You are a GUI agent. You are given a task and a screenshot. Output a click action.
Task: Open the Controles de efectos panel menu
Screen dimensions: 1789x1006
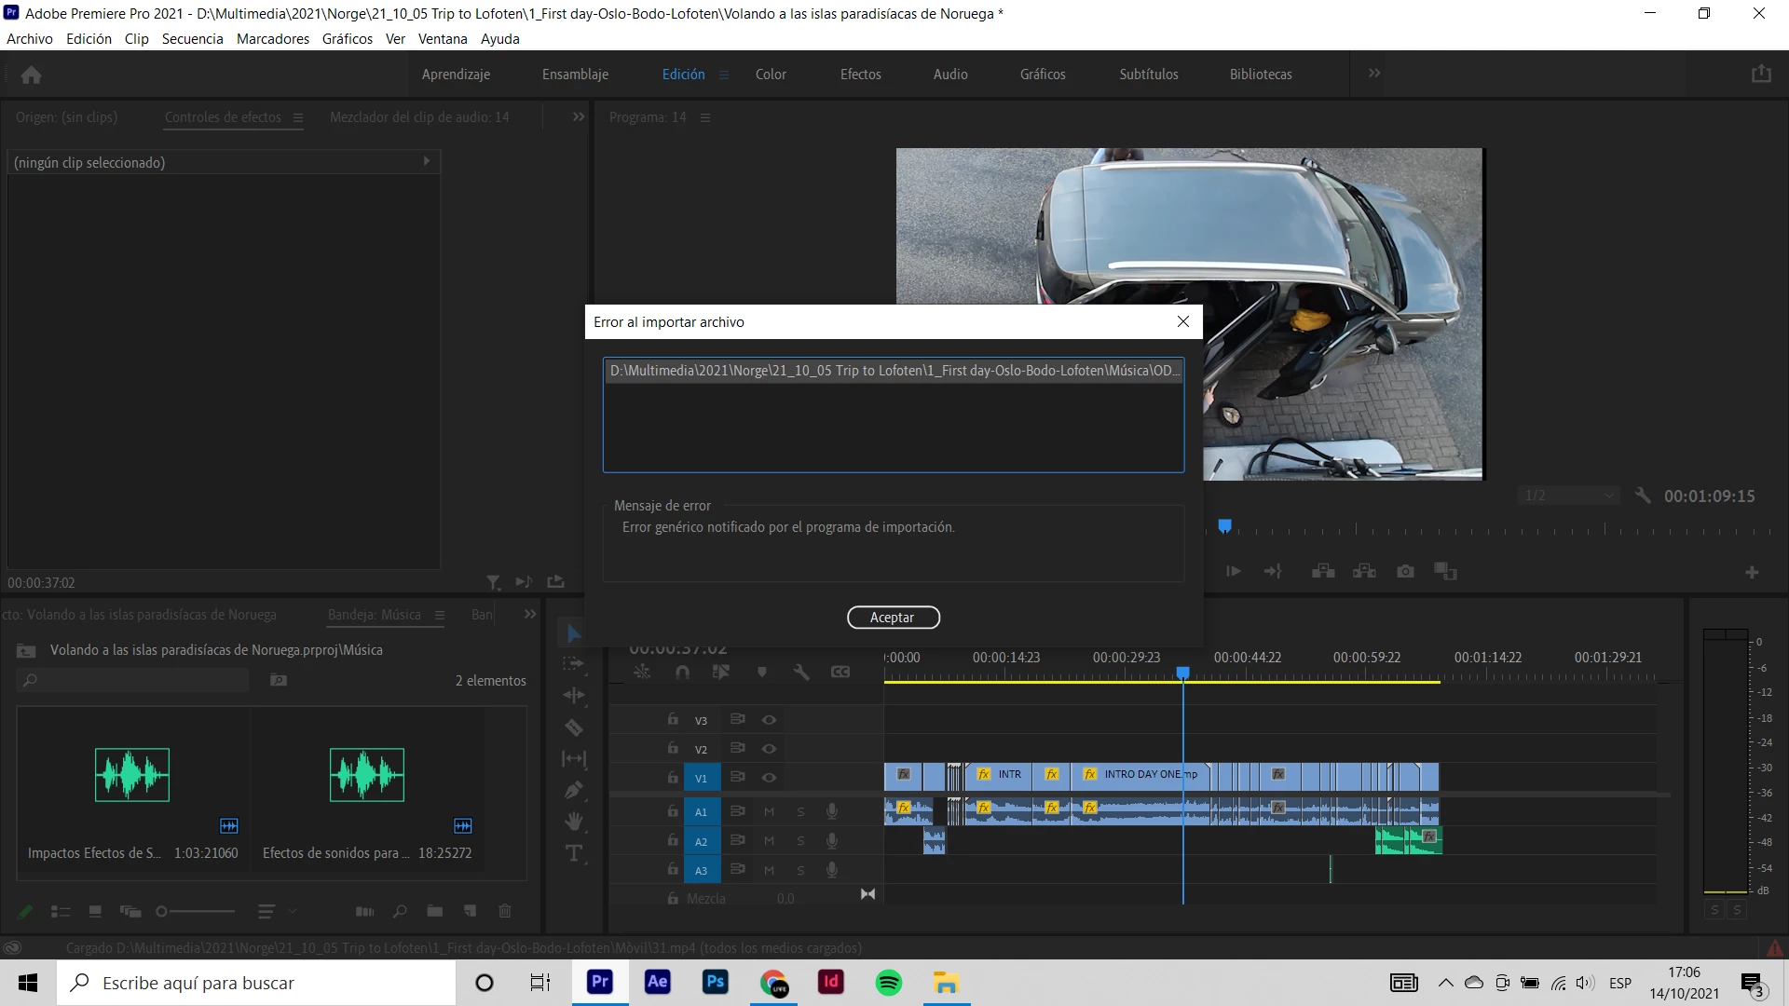coord(298,117)
